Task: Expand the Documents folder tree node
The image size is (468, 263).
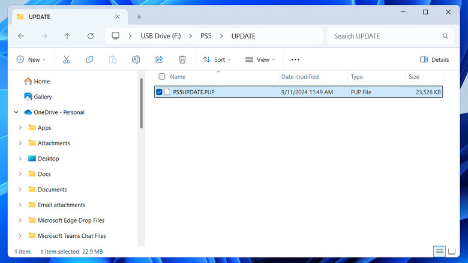Action: tap(20, 189)
